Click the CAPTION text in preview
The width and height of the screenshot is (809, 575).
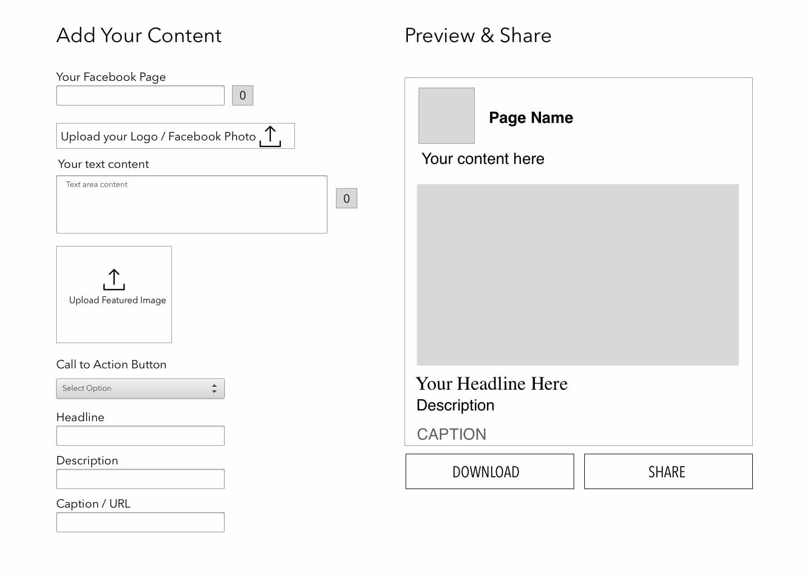[452, 434]
